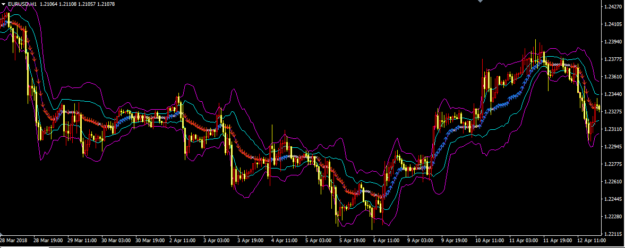Screen dimensions: 625x248
Task: Select the 1.23940 price axis label
Action: point(613,42)
